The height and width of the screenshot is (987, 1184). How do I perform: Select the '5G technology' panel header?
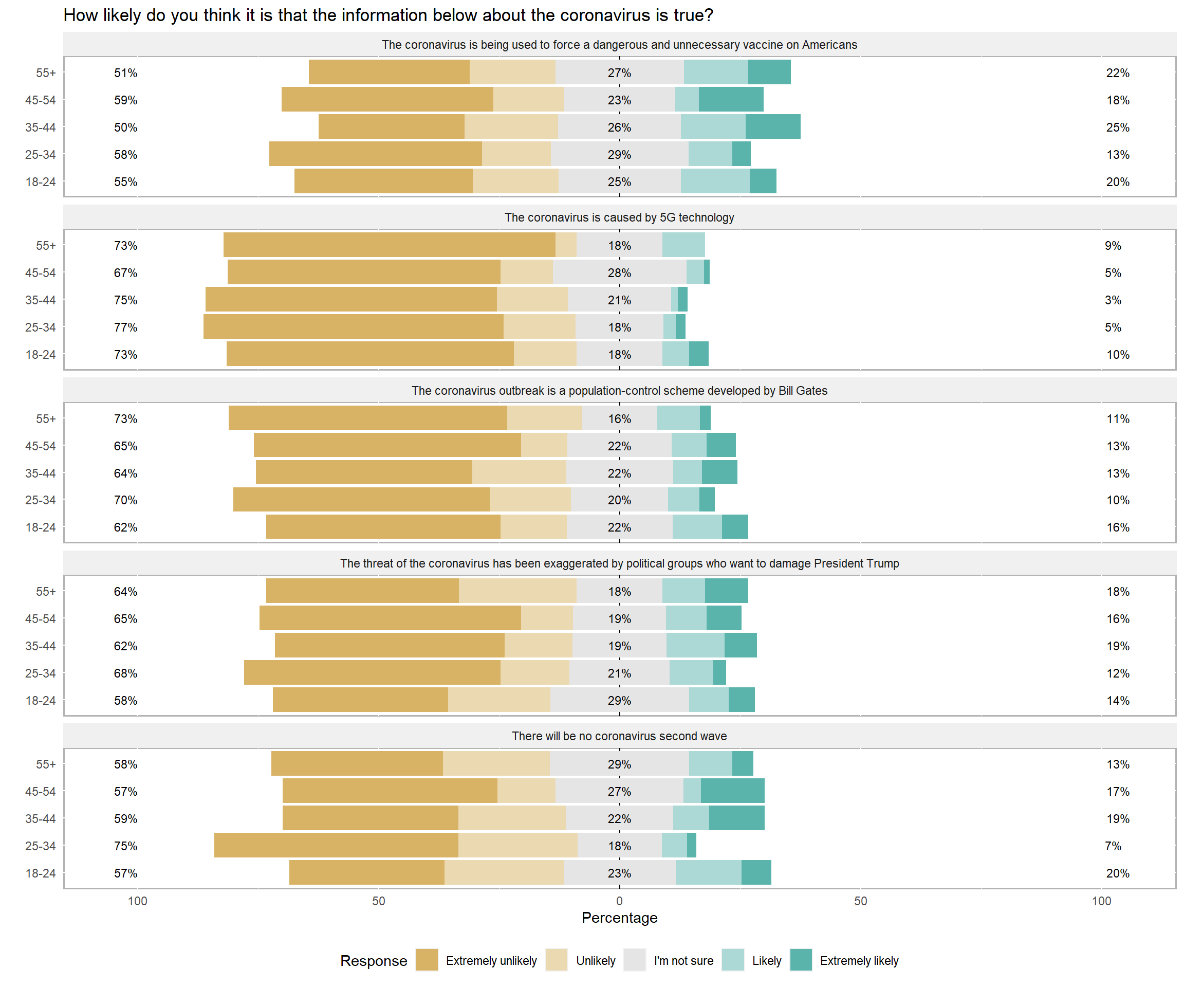[619, 217]
